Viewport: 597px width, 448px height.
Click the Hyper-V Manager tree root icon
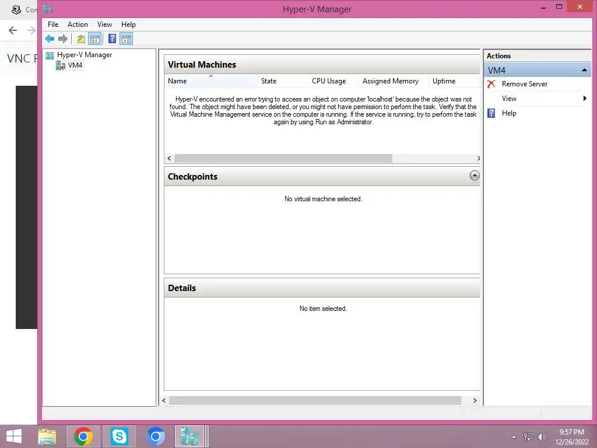(x=50, y=55)
